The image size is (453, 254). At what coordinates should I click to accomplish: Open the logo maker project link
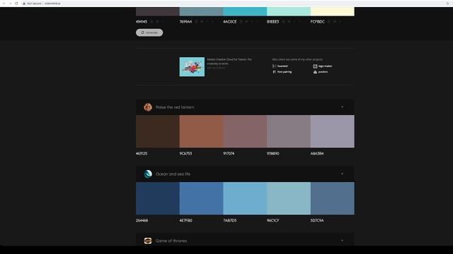325,66
